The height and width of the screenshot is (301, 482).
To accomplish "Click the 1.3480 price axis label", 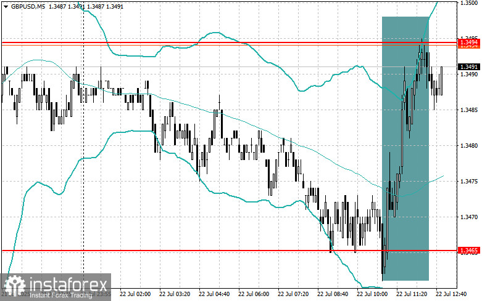I will (x=469, y=146).
